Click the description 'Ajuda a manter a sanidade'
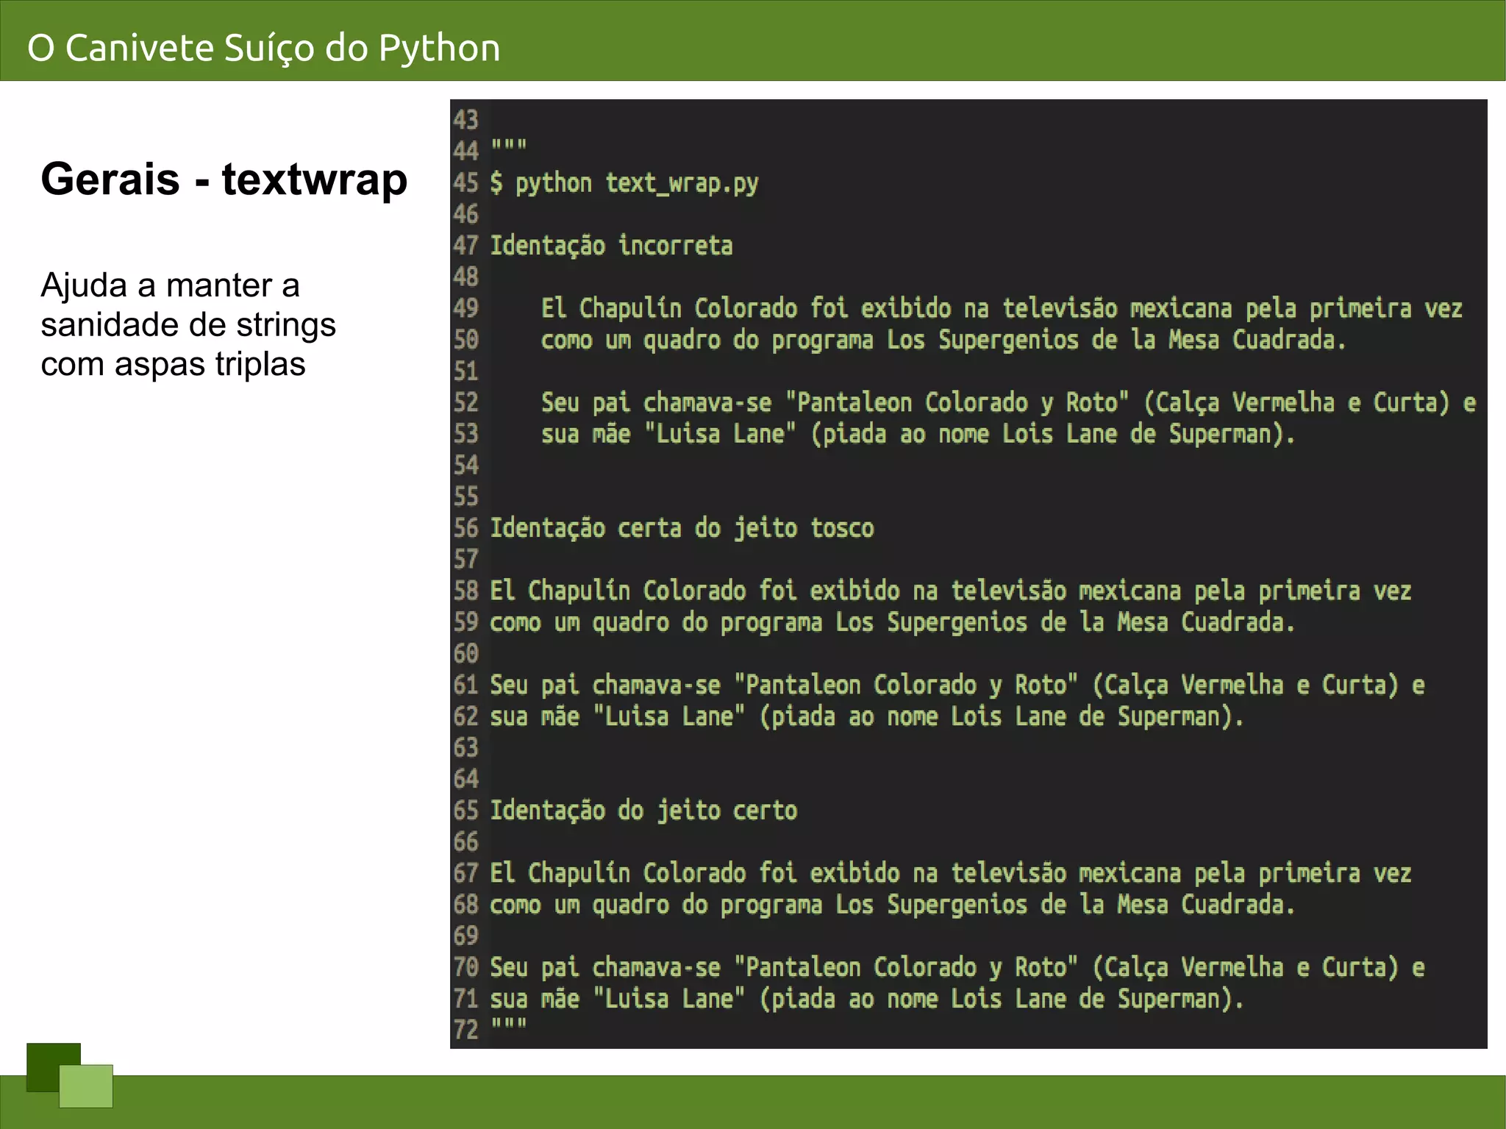The width and height of the screenshot is (1506, 1129). point(188,324)
